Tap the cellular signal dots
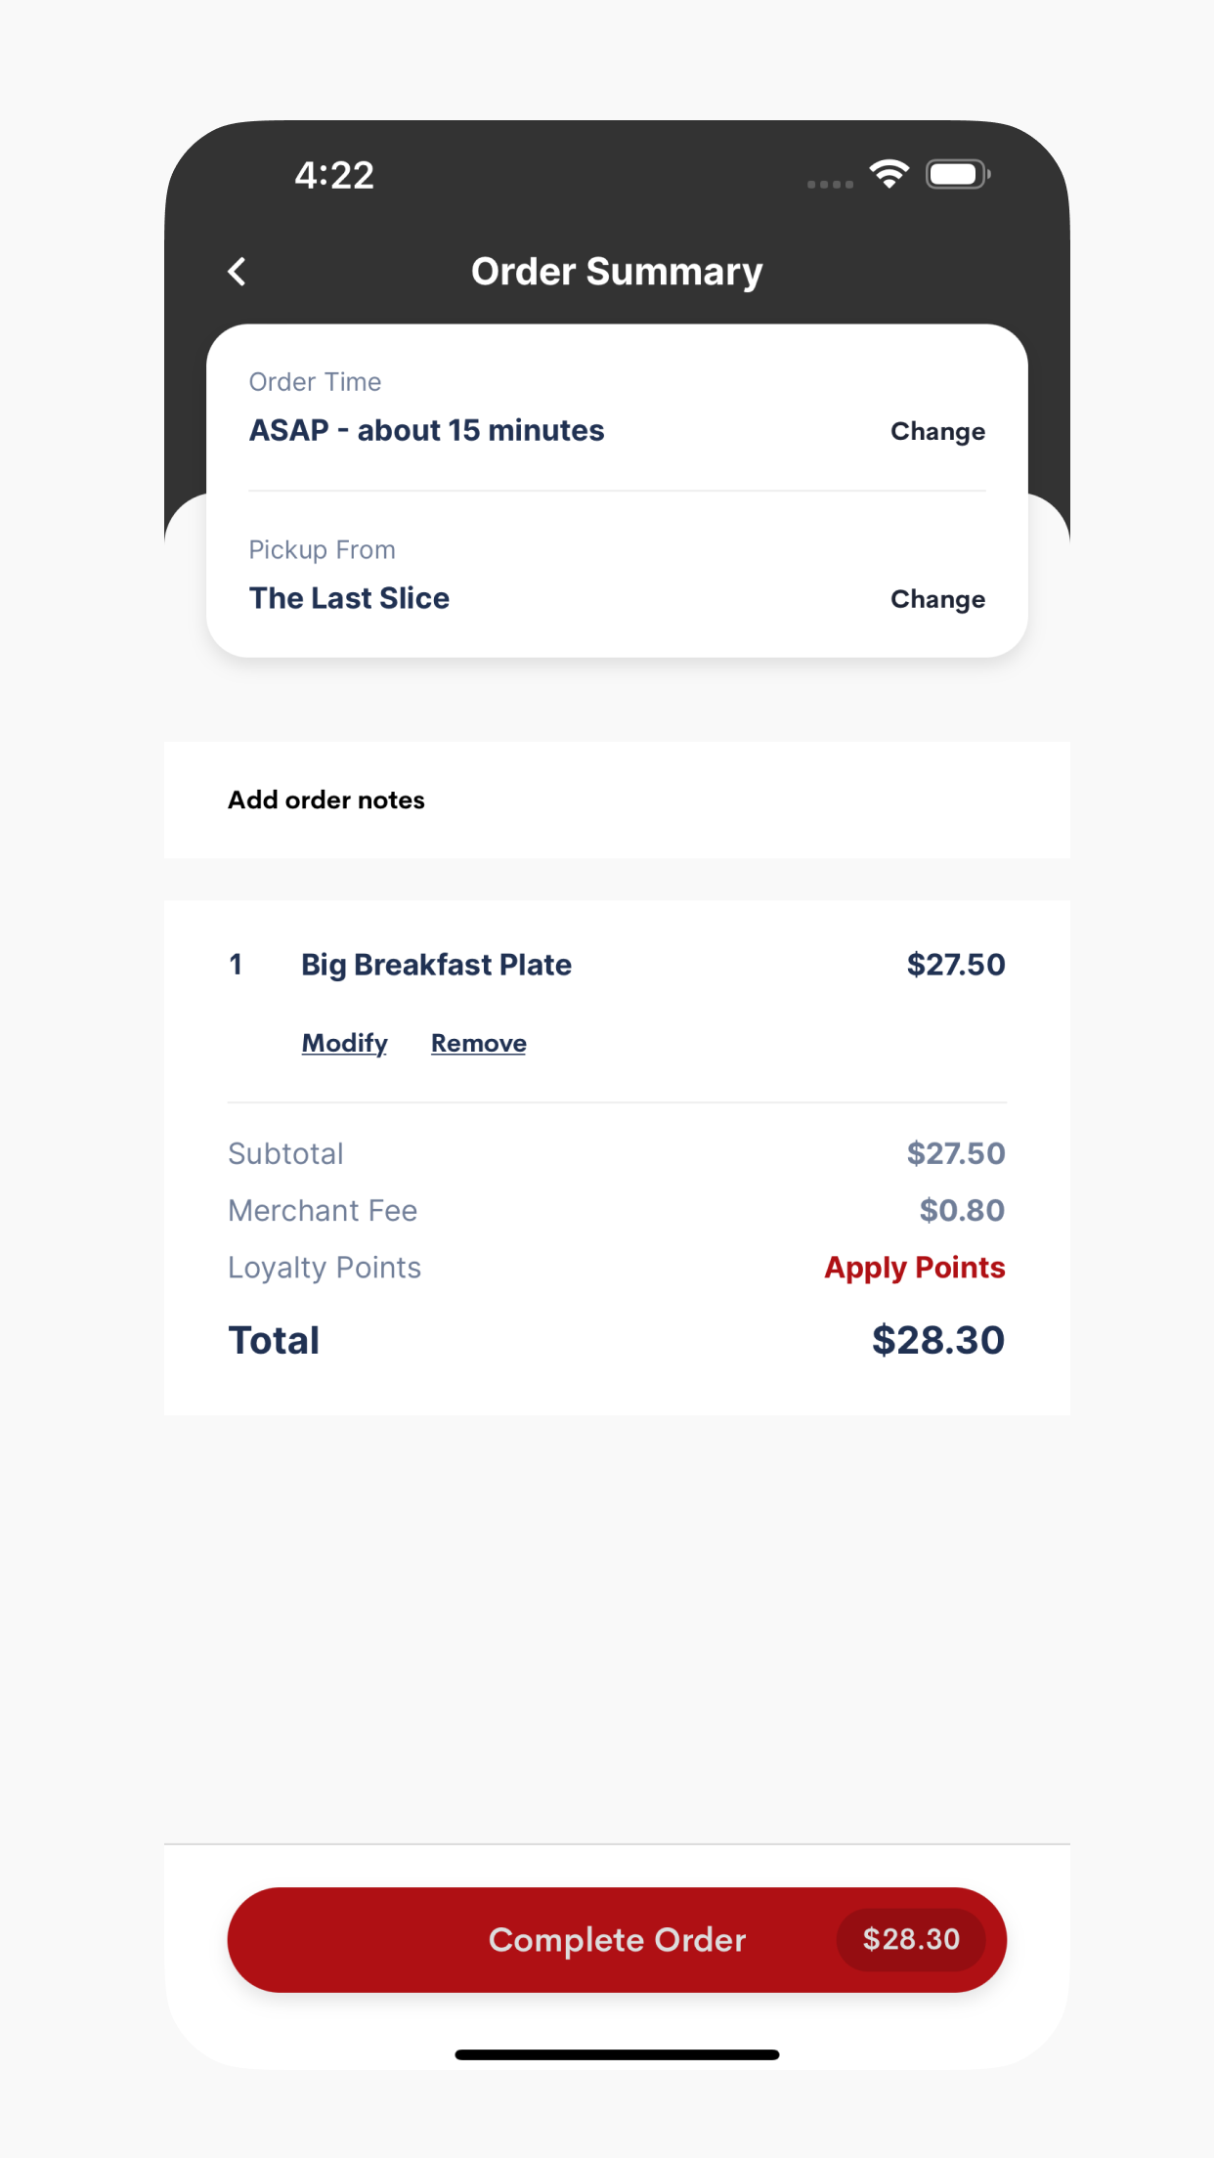The height and width of the screenshot is (2158, 1214). 830,184
